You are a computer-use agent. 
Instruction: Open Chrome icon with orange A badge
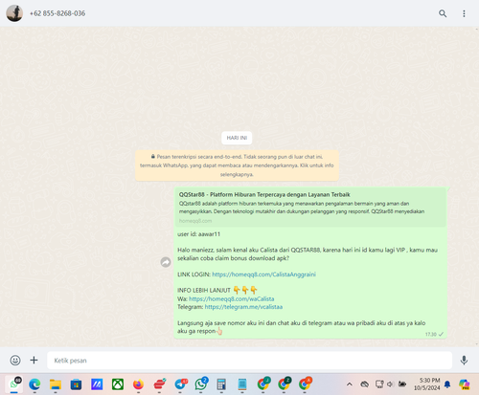pyautogui.click(x=305, y=384)
